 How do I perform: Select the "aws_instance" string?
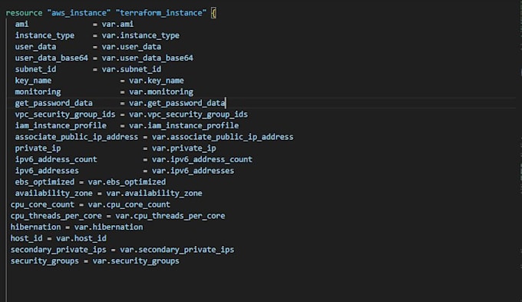79,13
